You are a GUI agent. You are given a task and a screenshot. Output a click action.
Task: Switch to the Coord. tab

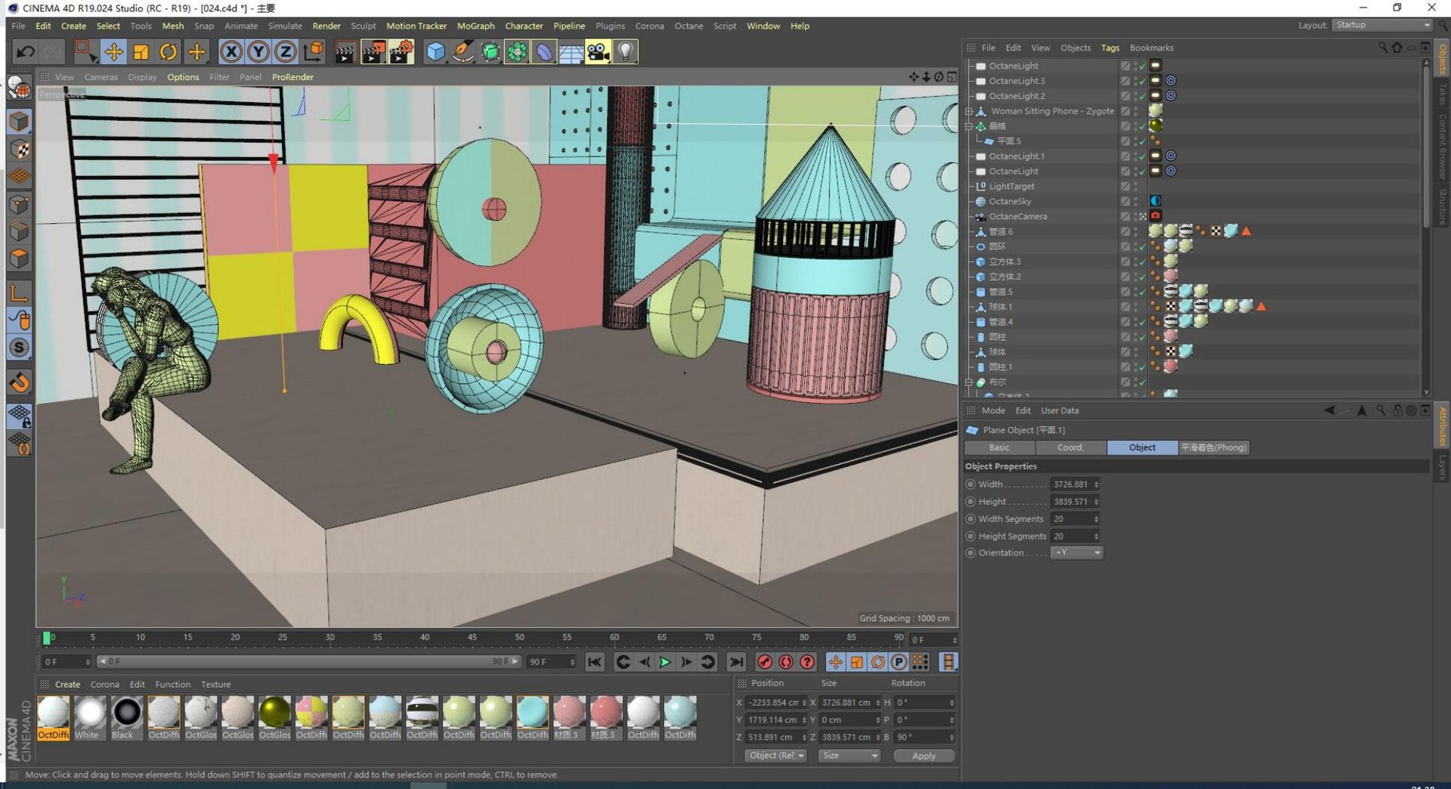[x=1070, y=447]
